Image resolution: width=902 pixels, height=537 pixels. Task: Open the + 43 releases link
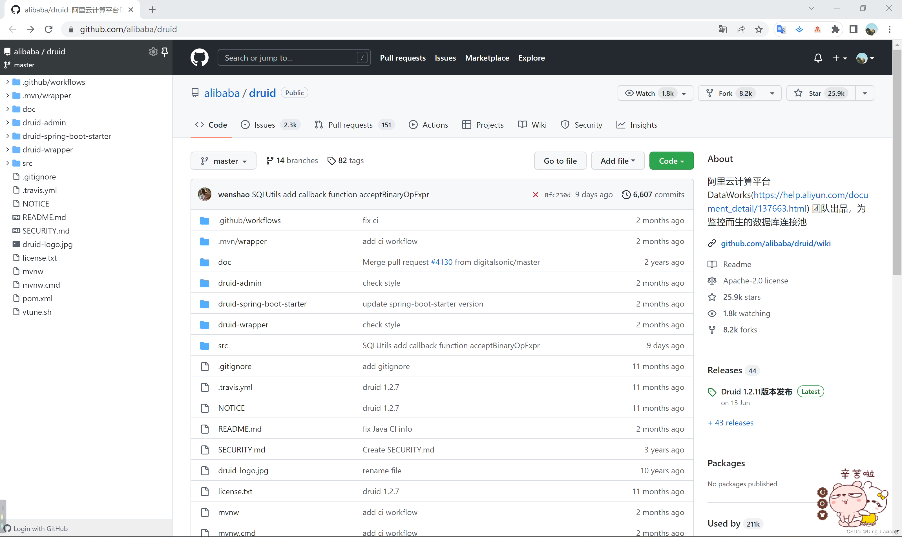click(730, 423)
